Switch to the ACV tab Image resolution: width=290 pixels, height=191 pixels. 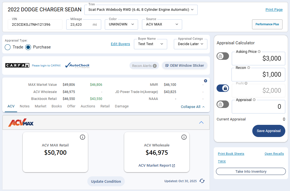[x=11, y=106]
